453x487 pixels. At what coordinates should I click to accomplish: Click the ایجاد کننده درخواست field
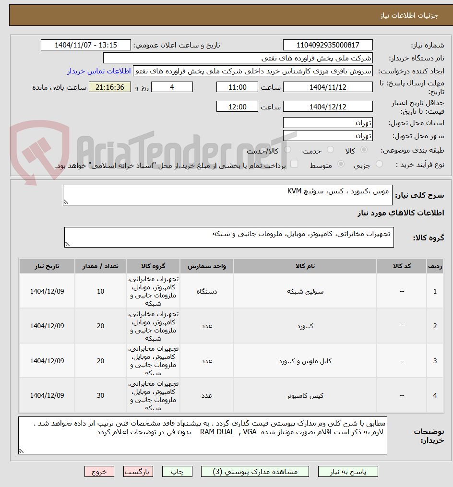pos(252,71)
